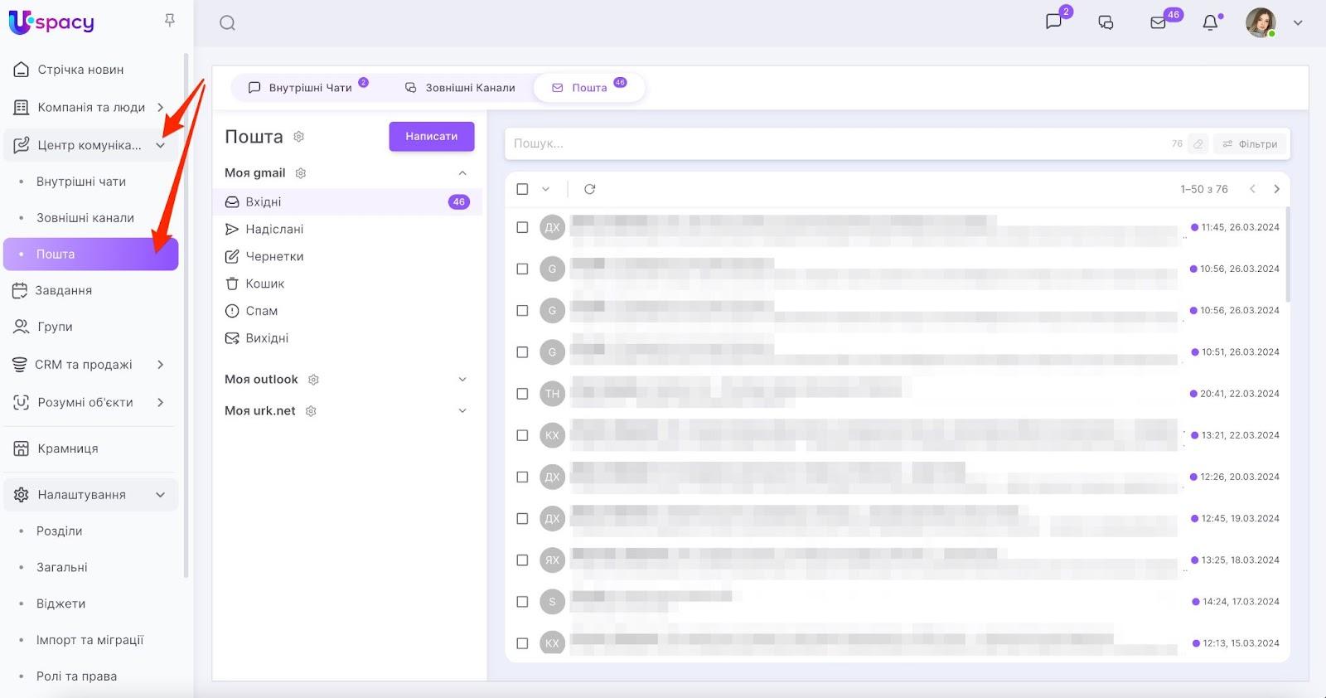Open Вхідні inbox folder

tap(347, 202)
